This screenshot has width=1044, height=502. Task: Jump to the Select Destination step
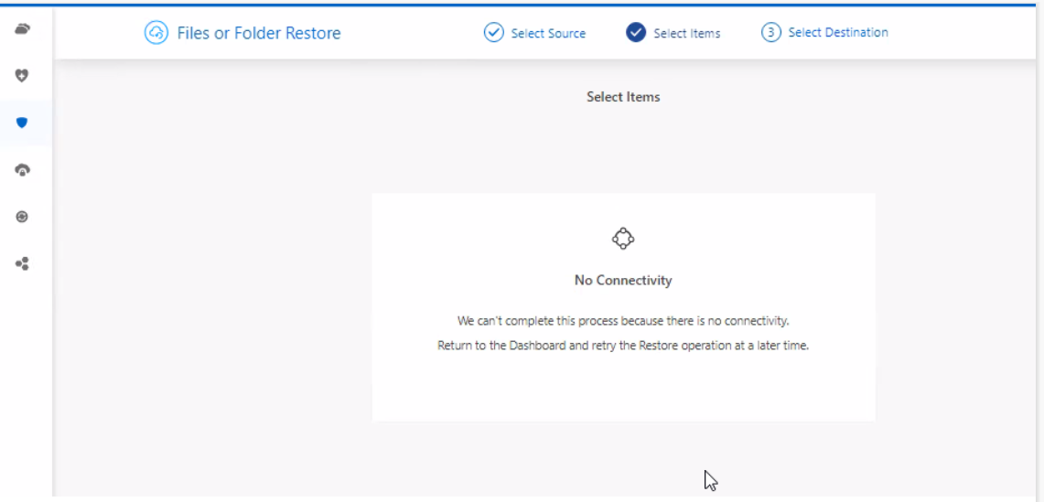point(837,33)
